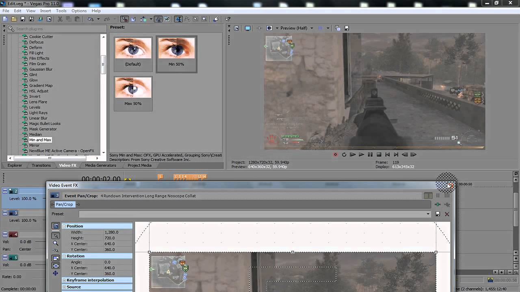Expand the Source section
The height and width of the screenshot is (292, 520).
(x=64, y=287)
